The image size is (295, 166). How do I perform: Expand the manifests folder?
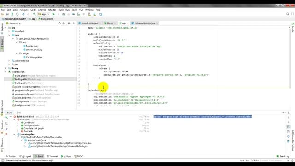point(9,31)
